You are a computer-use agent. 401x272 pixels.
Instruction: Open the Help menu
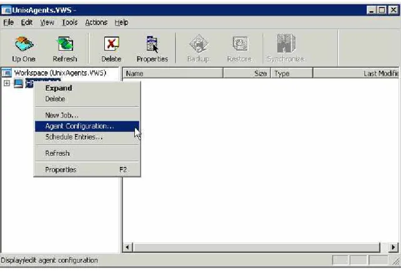[x=121, y=23]
